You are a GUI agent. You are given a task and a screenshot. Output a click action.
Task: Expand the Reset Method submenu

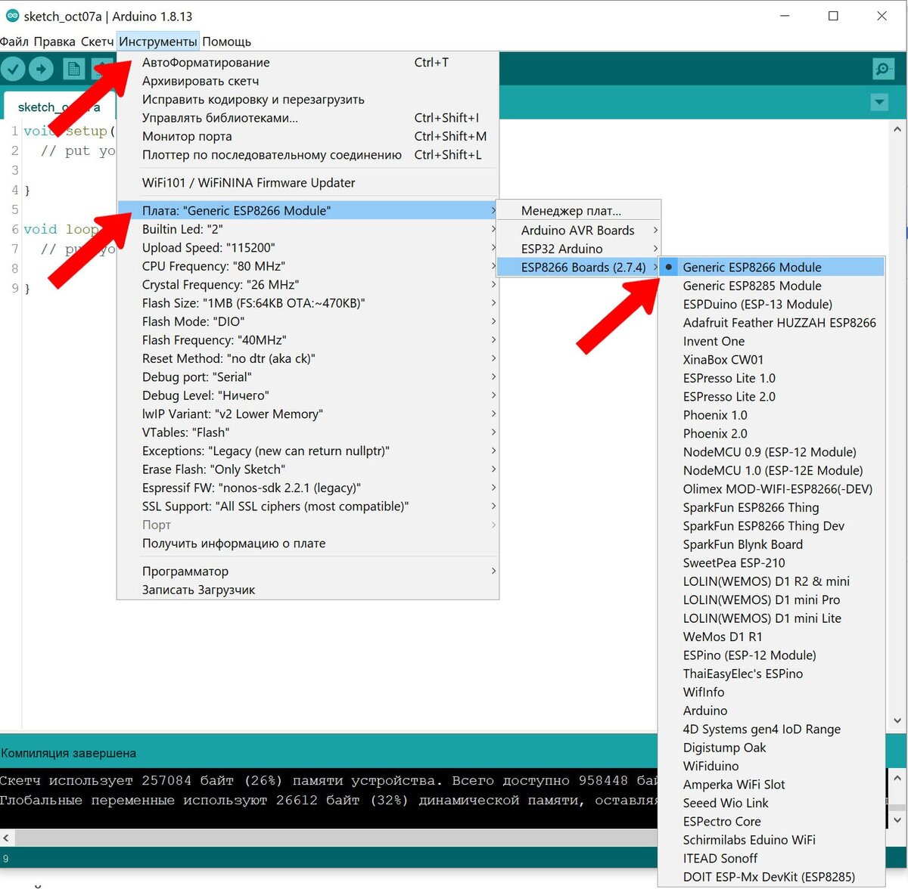pyautogui.click(x=308, y=359)
